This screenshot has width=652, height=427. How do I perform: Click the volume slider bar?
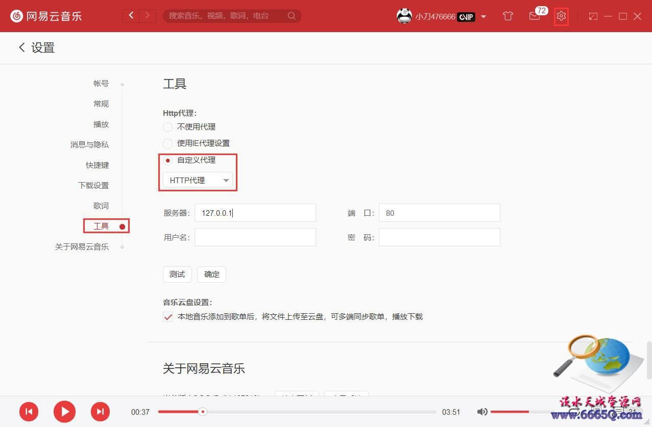pos(523,412)
